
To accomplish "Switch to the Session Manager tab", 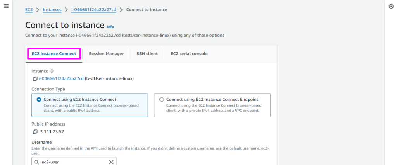I will click(x=106, y=54).
